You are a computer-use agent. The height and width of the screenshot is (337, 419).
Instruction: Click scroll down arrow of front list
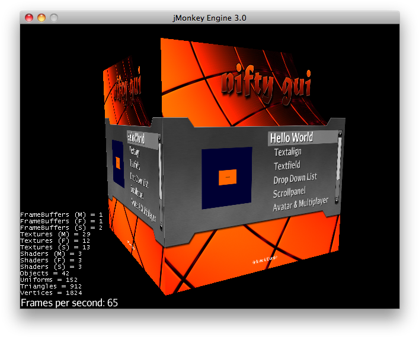point(337,201)
